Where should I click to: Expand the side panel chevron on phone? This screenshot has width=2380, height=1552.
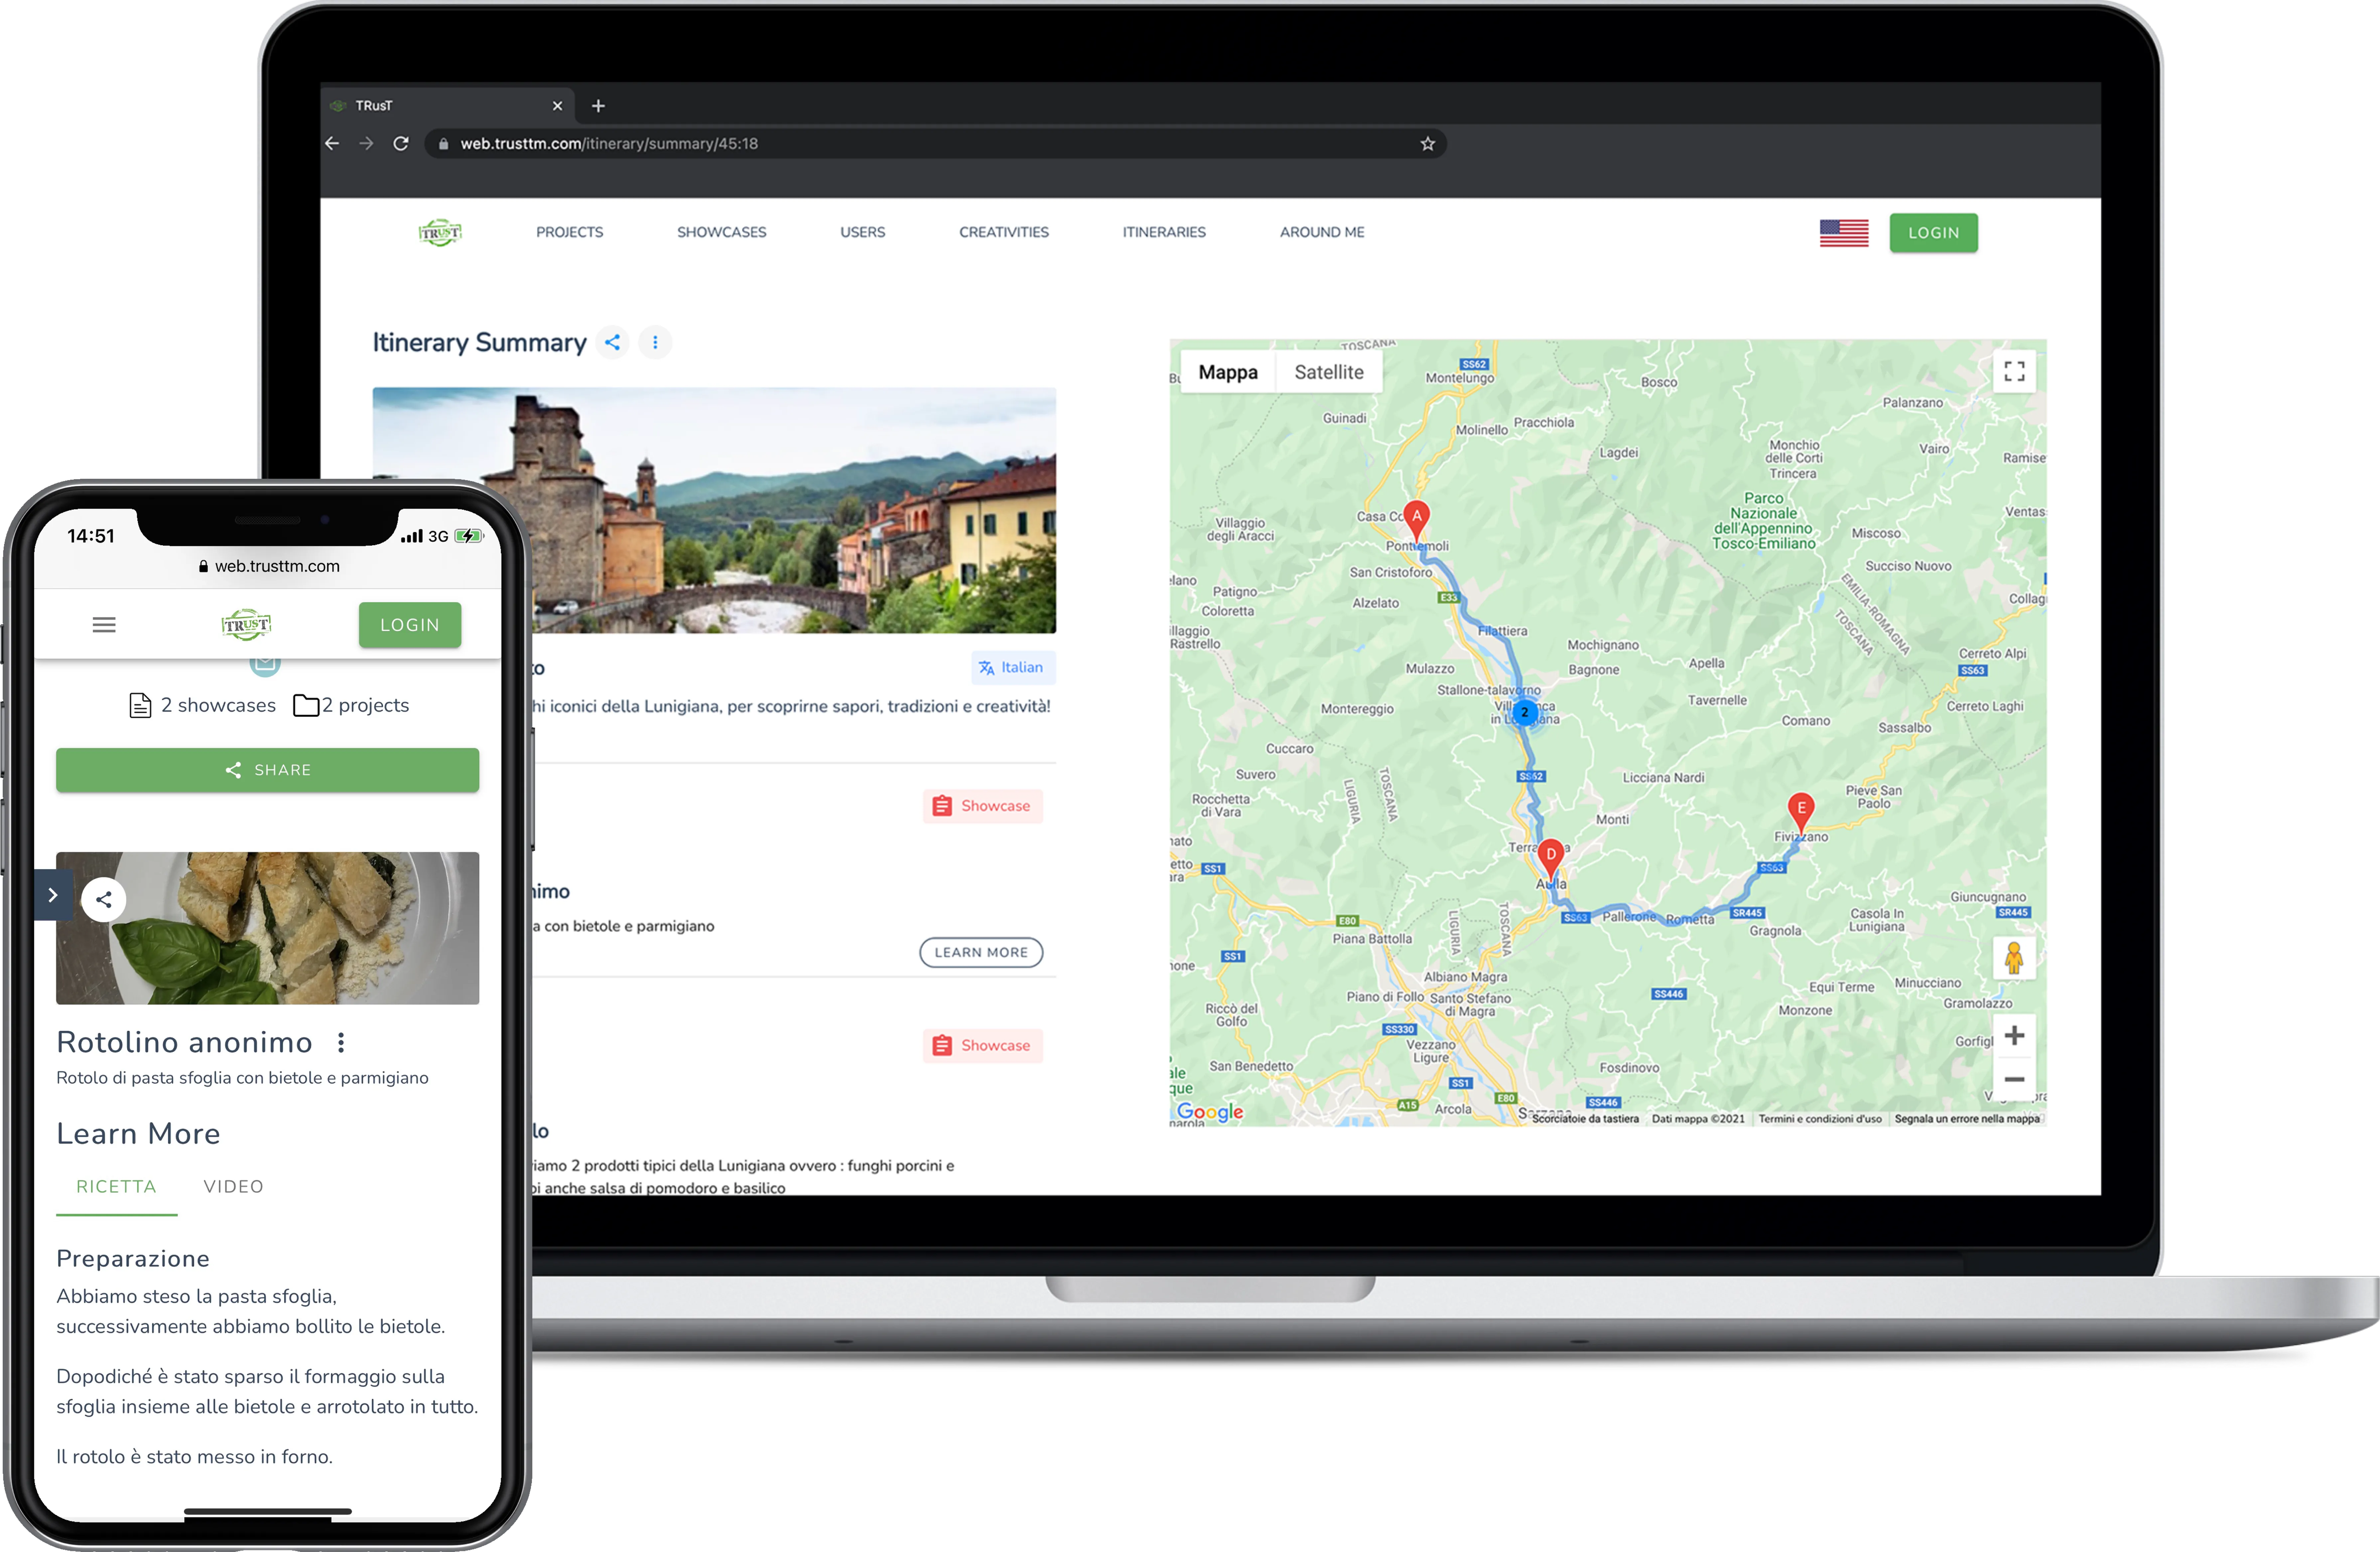(x=53, y=895)
